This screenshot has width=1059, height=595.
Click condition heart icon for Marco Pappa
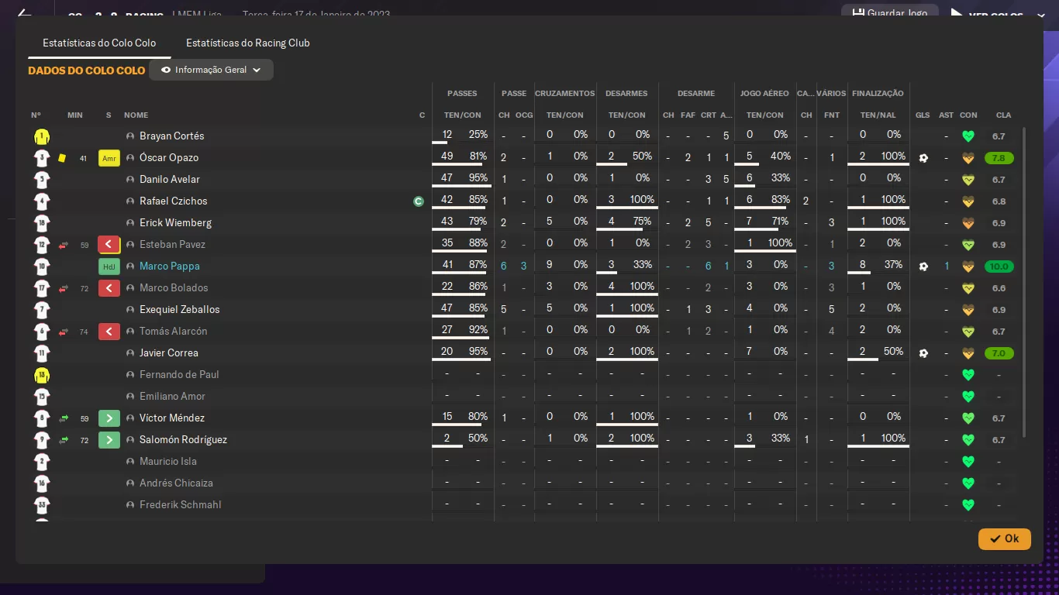tap(968, 267)
